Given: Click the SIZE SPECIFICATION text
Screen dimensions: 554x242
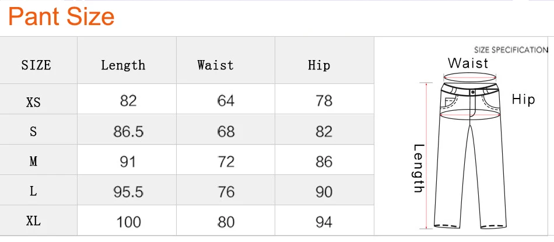Looking at the screenshot, I should [x=511, y=50].
